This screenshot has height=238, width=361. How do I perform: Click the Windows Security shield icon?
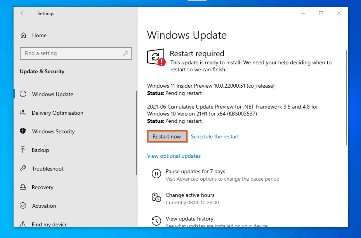(x=23, y=131)
